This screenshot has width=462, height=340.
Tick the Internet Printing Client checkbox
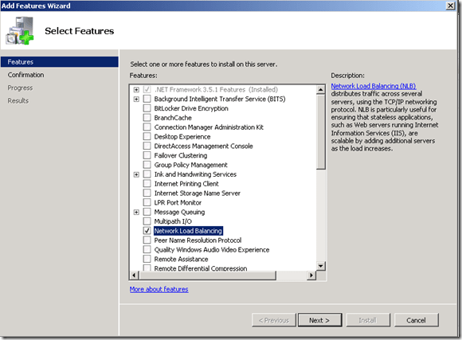[147, 184]
